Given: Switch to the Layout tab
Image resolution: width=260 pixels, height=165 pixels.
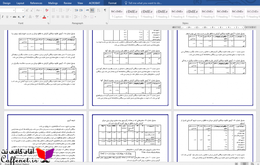Looking at the screenshot, I should coord(20,3).
